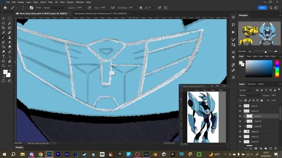Toggle pressure for opacity button

pos(89,8)
